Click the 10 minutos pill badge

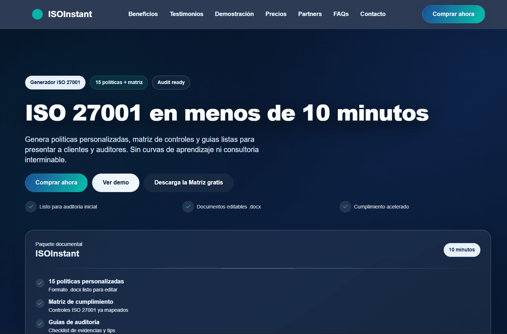(x=462, y=250)
